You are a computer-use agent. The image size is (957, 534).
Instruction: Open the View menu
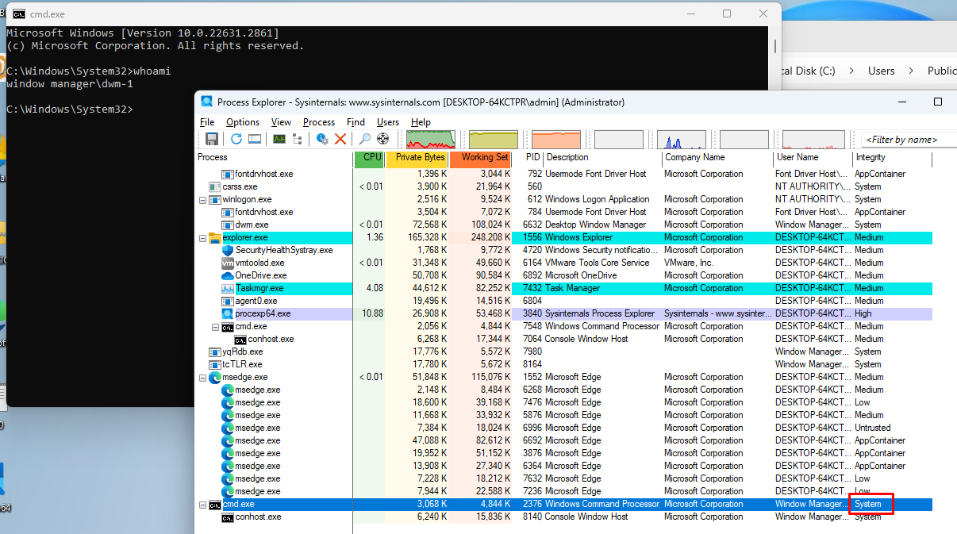pos(281,122)
